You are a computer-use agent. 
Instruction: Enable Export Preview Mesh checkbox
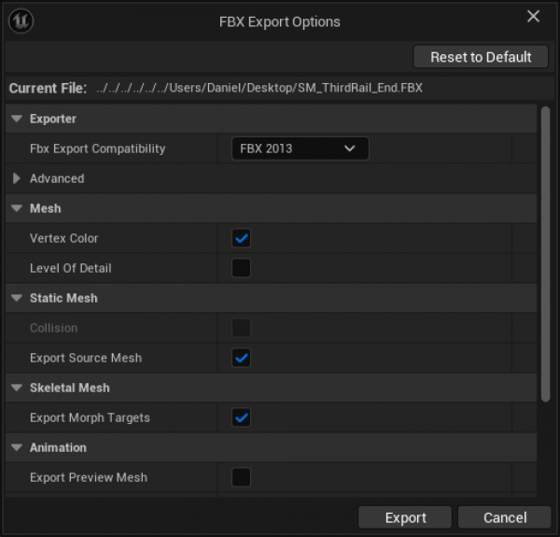[x=242, y=477]
